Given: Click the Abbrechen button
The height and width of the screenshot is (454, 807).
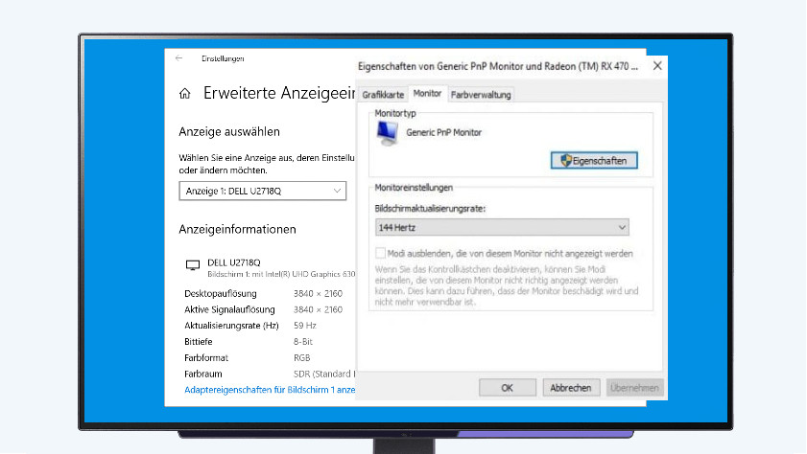Looking at the screenshot, I should point(572,388).
